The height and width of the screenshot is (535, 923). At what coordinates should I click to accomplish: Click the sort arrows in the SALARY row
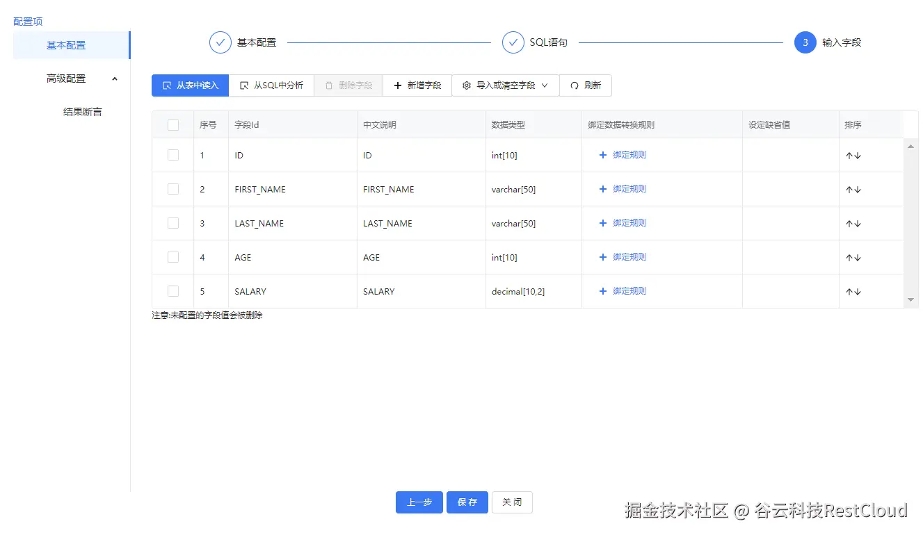tap(853, 292)
